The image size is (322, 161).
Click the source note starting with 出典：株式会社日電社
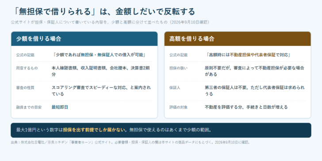pos(130,142)
